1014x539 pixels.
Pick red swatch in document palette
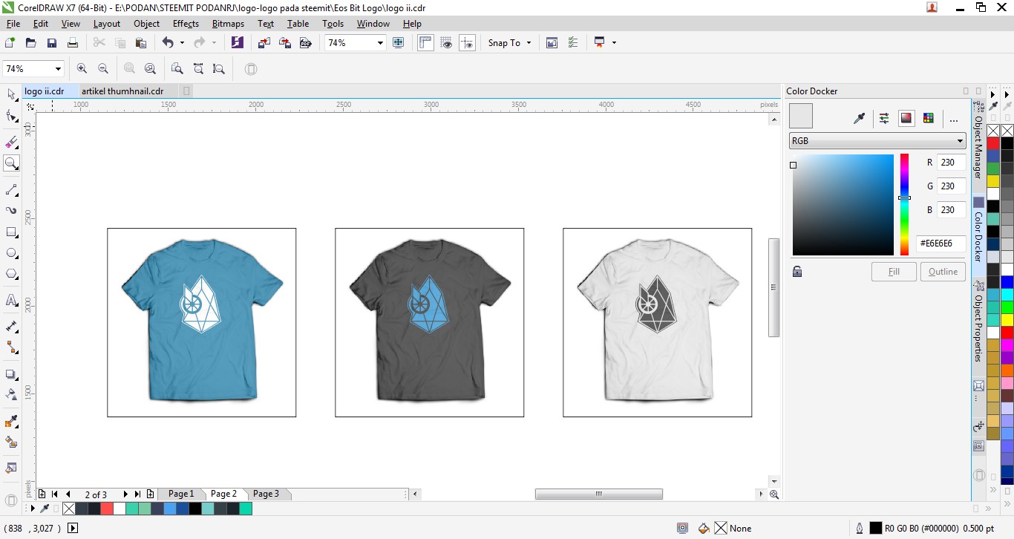[x=107, y=509]
